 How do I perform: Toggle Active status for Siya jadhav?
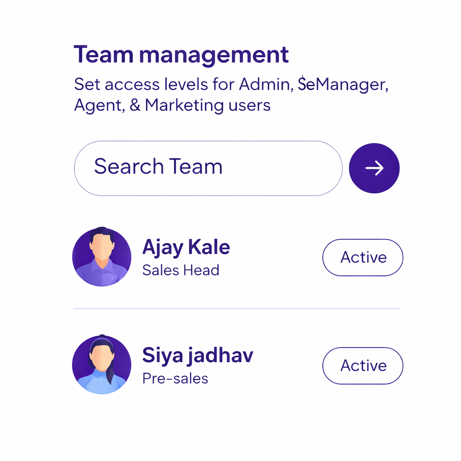click(363, 366)
